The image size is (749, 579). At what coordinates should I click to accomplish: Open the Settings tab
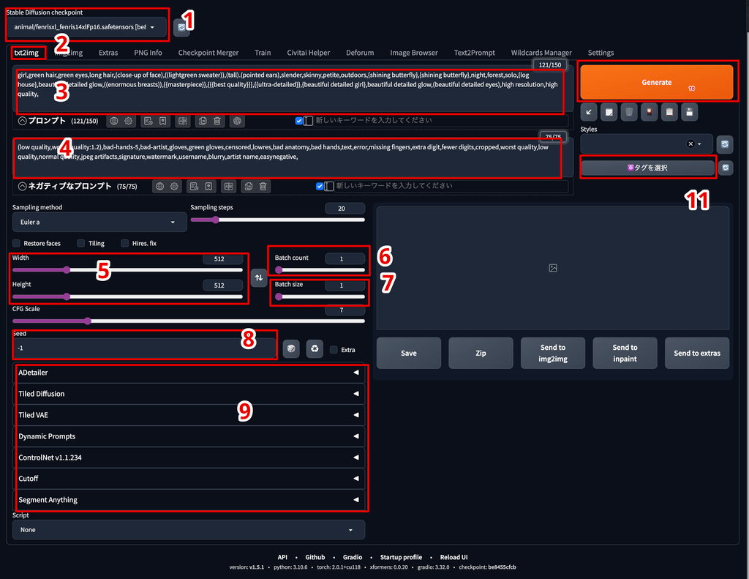(601, 53)
